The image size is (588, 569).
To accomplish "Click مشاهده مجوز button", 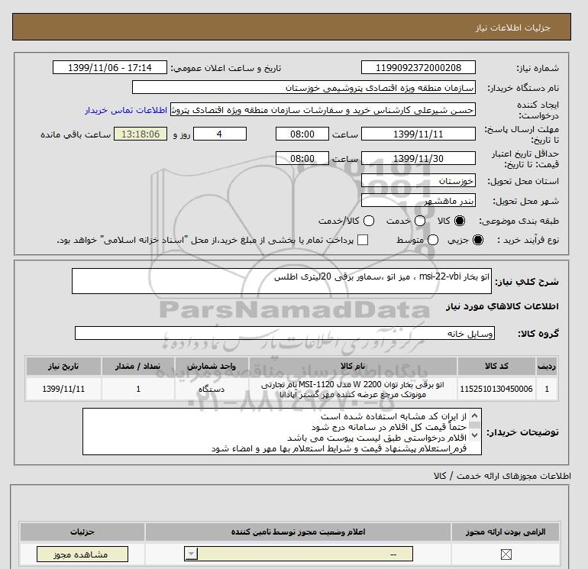I will pos(82,554).
